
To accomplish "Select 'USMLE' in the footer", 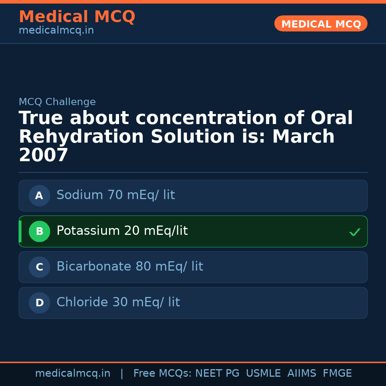I will (263, 373).
